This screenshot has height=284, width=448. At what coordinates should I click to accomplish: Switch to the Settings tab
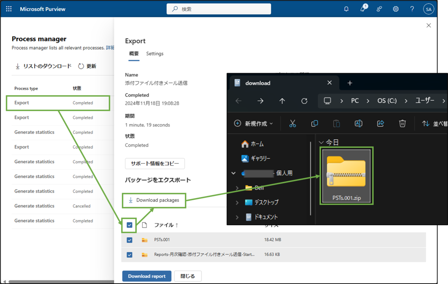[155, 54]
